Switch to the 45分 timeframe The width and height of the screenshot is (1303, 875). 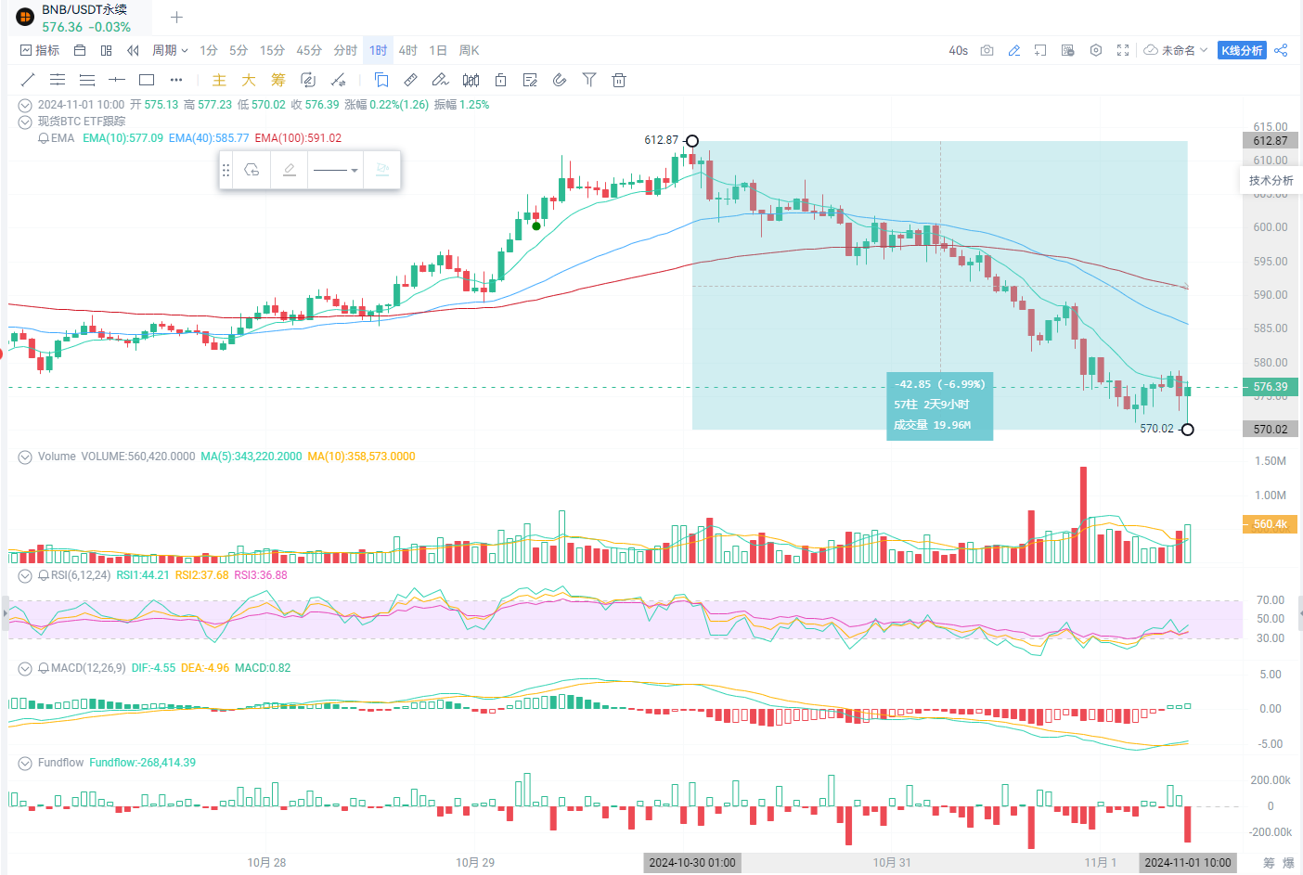click(x=309, y=50)
